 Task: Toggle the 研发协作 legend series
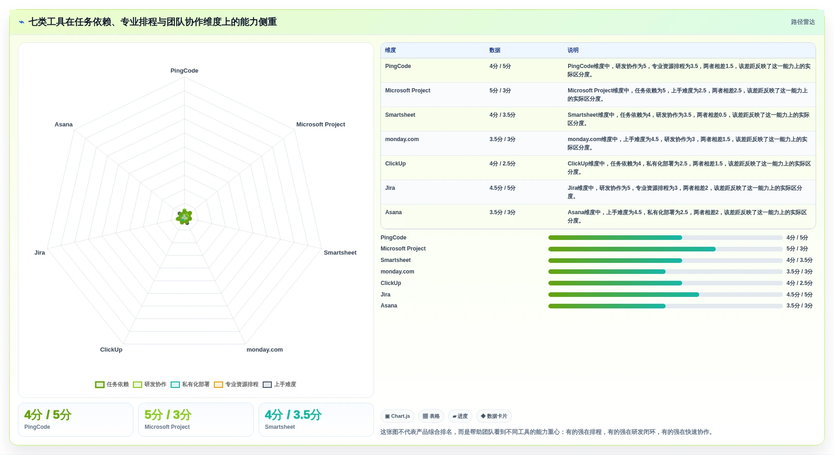pyautogui.click(x=150, y=384)
